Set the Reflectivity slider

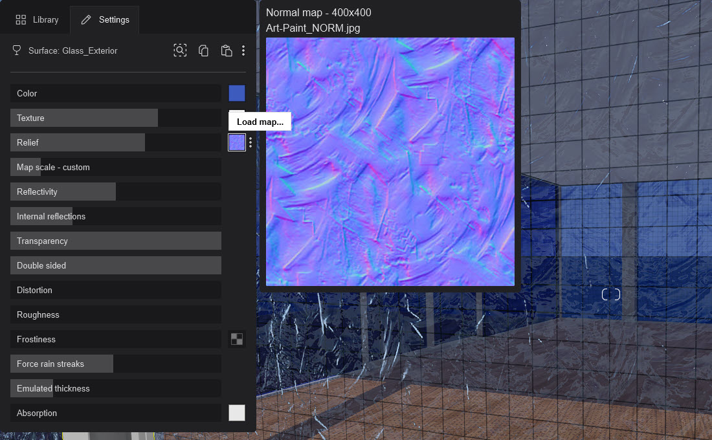click(116, 192)
